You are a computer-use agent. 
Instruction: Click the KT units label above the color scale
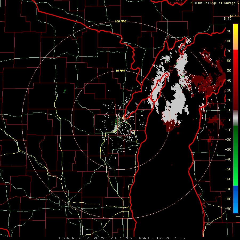pos(228,18)
